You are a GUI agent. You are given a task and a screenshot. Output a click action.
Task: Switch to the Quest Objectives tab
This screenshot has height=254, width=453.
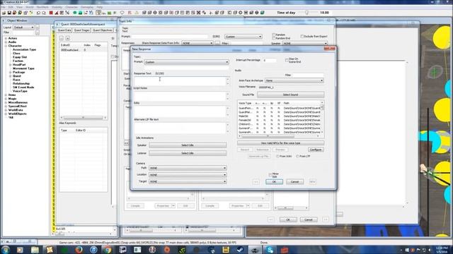tap(102, 30)
